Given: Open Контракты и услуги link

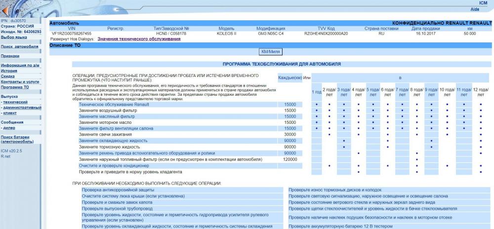Looking at the screenshot, I should pyautogui.click(x=20, y=82).
